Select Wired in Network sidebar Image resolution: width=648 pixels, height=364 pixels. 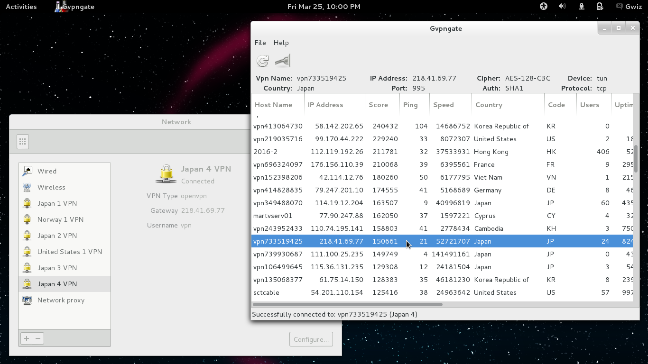[65, 171]
